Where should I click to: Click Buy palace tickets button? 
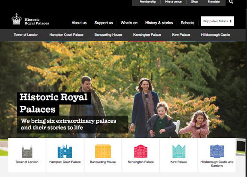[x=218, y=21]
